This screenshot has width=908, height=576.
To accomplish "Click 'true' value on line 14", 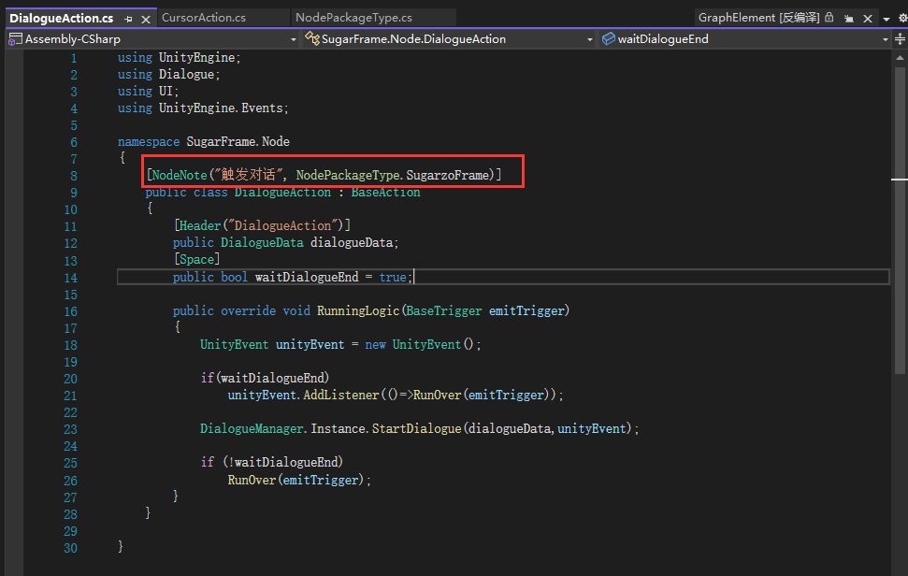I will point(393,277).
